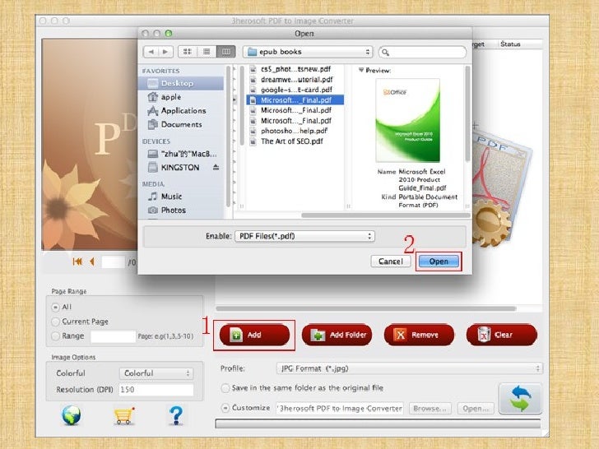The width and height of the screenshot is (599, 449).
Task: Click the file column vertical scrollbar
Action: click(x=242, y=106)
